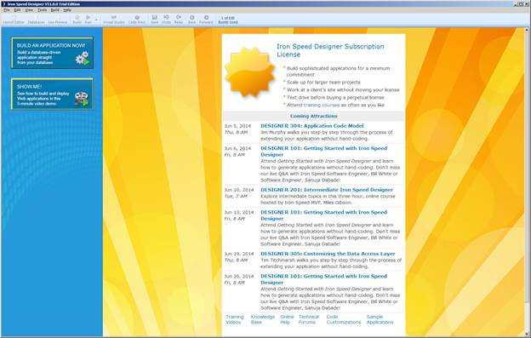Open the Online Help footer link
The image size is (531, 338).
[287, 319]
